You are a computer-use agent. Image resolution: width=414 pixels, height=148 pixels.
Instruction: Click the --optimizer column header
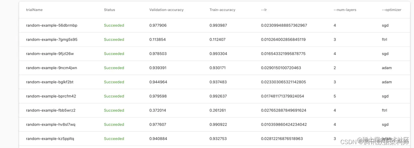392,10
